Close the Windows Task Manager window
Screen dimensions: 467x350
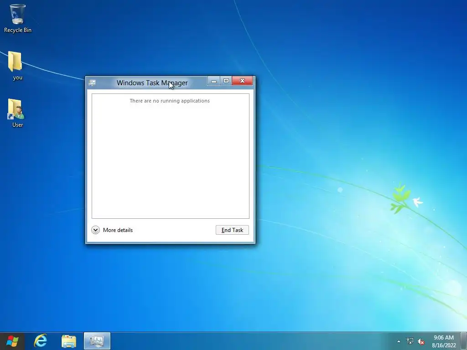click(242, 81)
